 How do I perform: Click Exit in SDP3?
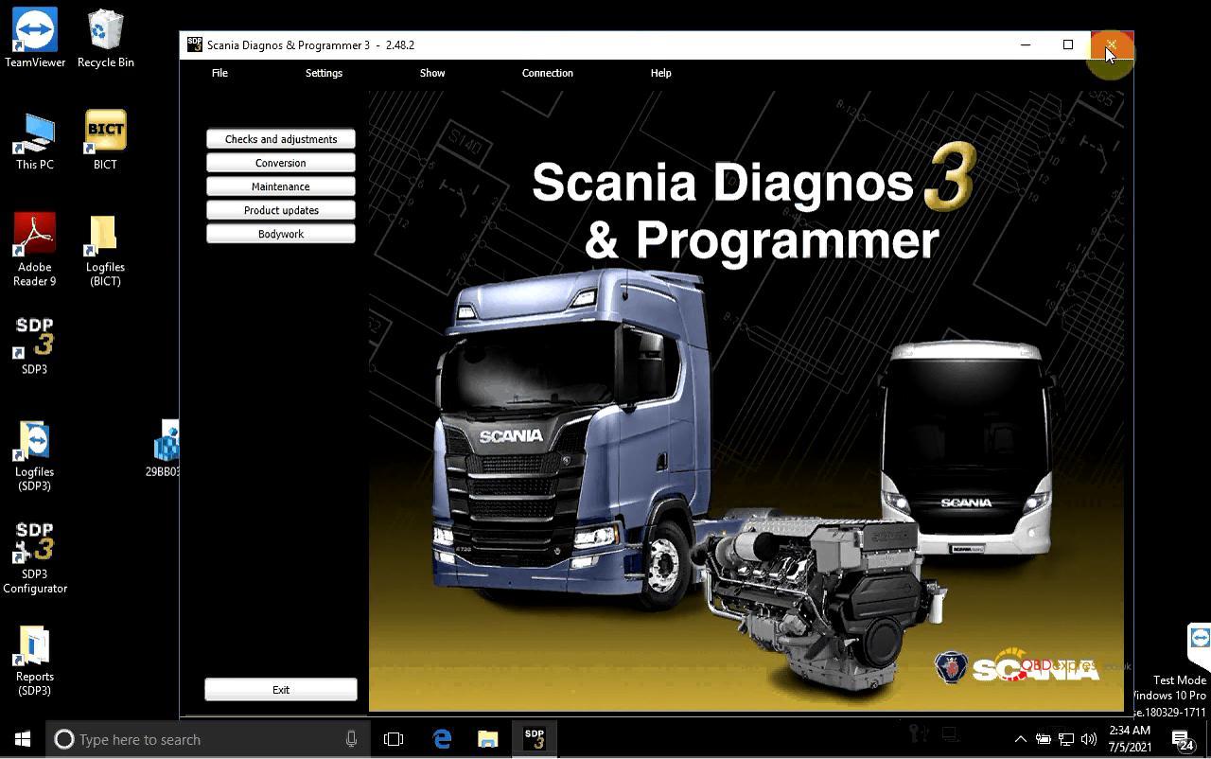[281, 690]
